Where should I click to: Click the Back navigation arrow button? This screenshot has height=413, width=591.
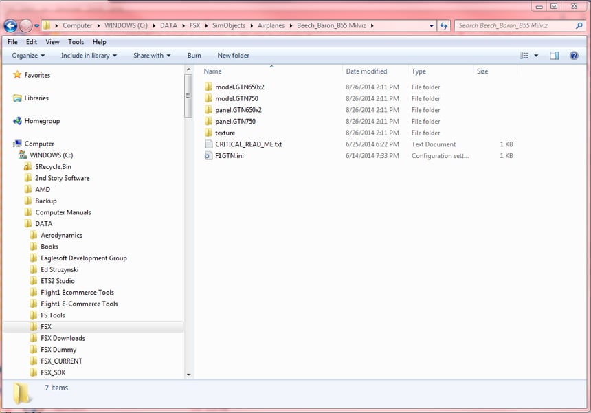pyautogui.click(x=10, y=25)
